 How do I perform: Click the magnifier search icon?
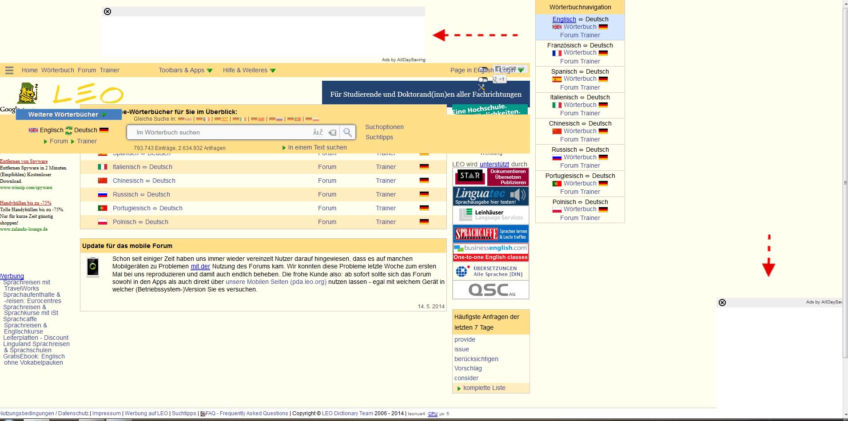pyautogui.click(x=347, y=132)
